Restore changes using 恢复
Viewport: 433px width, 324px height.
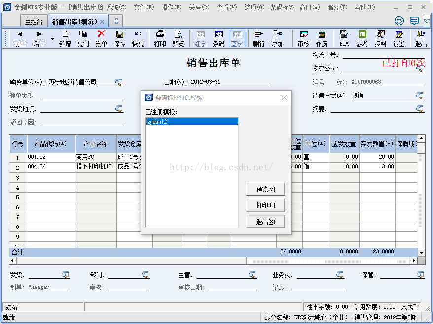click(138, 38)
